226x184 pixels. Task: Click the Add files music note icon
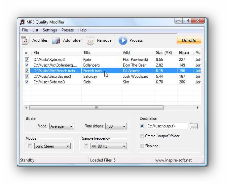click(25, 40)
